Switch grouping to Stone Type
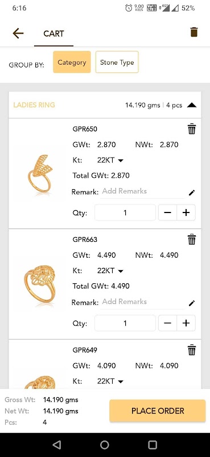This screenshot has width=210, height=457. [x=117, y=62]
